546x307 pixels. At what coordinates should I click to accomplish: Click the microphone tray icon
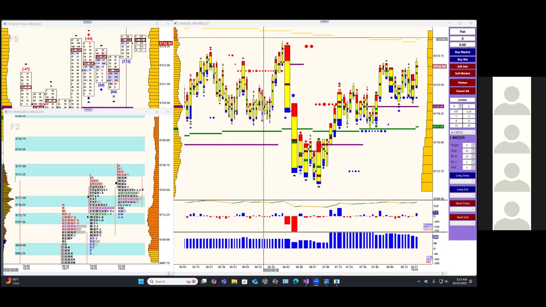click(x=434, y=281)
